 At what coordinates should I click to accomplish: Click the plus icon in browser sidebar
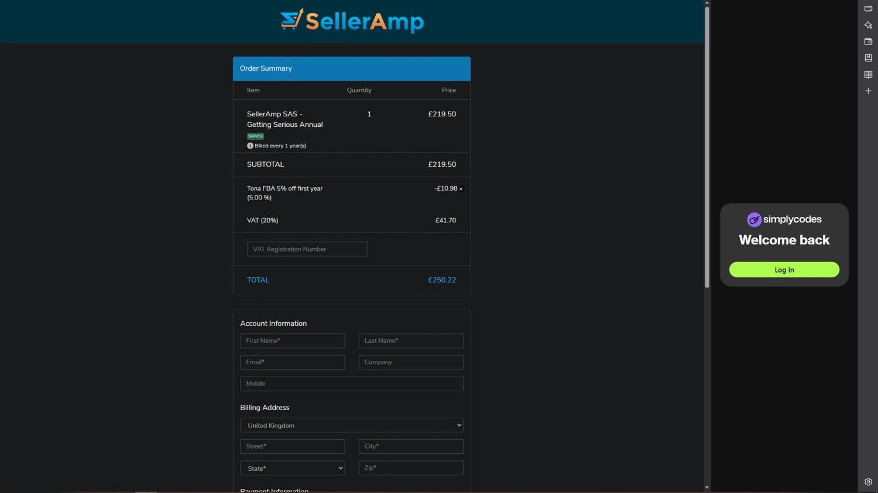(x=868, y=91)
